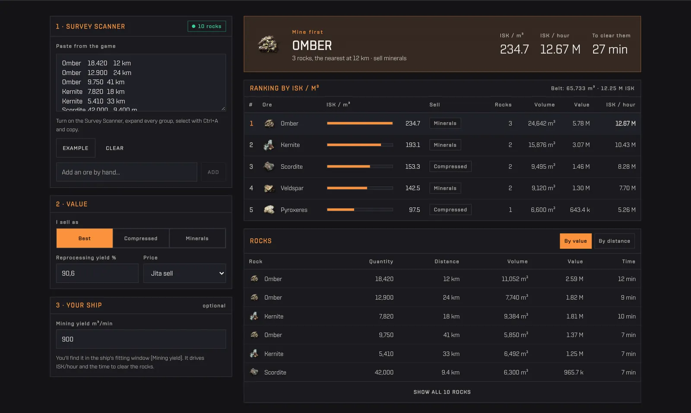The width and height of the screenshot is (691, 413).
Task: Click the Add button next to the ore field
Action: 213,172
